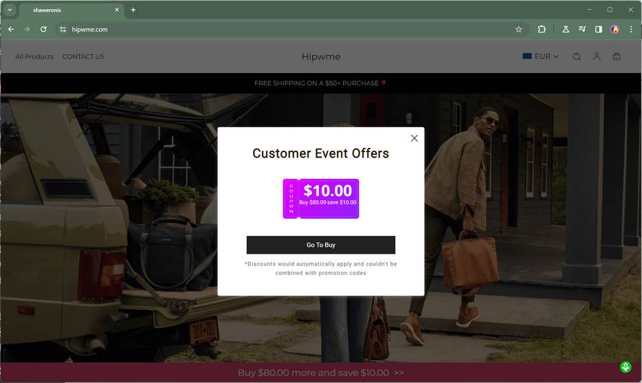This screenshot has height=383, width=642.
Task: Click the Go To Buy button
Action: (x=320, y=245)
